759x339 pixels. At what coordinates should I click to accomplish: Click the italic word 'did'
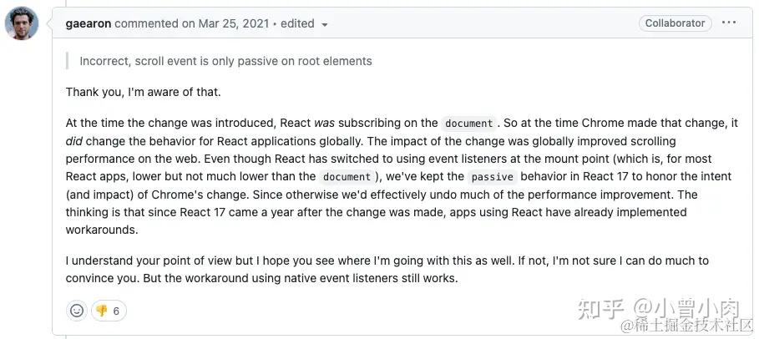tap(73, 141)
